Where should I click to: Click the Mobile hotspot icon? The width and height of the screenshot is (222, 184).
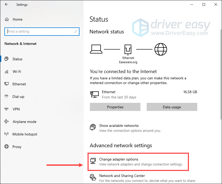(x=7, y=134)
